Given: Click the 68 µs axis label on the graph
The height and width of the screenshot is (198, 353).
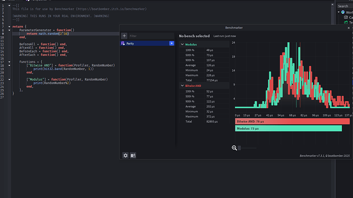Looking at the screenshot, I should tap(292, 115).
